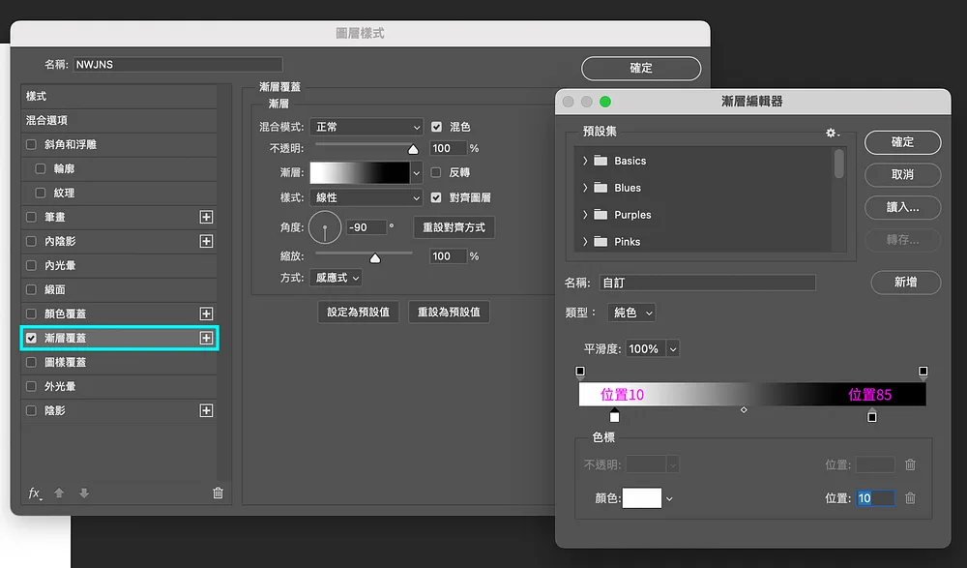967x568 pixels.
Task: Open the 樣式 dropdown set to 線性
Action: pyautogui.click(x=366, y=197)
